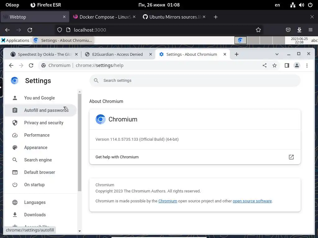Screen dimensions: 318x238
Task: Open Appearance settings section
Action: pos(40,148)
